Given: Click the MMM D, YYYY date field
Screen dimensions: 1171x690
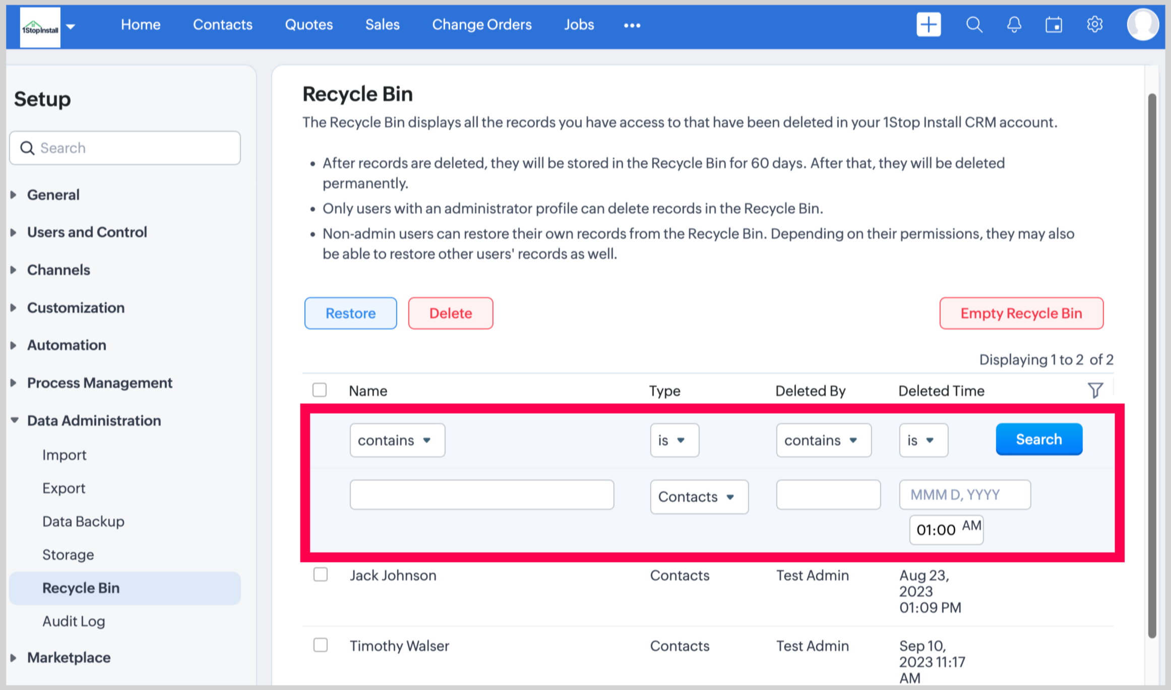Looking at the screenshot, I should point(964,495).
